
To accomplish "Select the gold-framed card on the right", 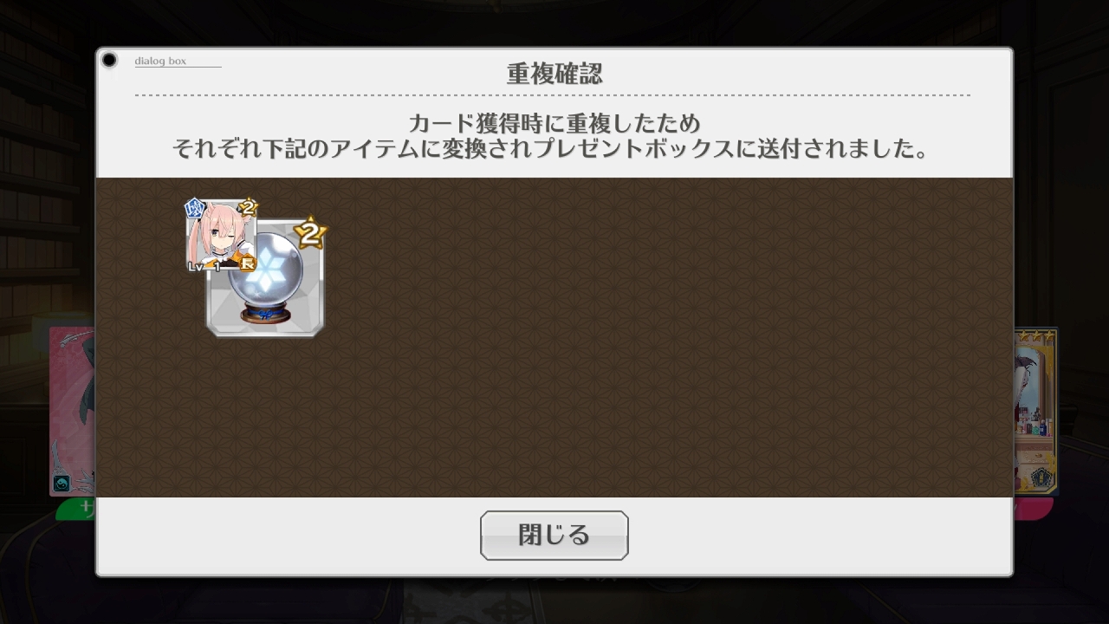I will (1035, 409).
